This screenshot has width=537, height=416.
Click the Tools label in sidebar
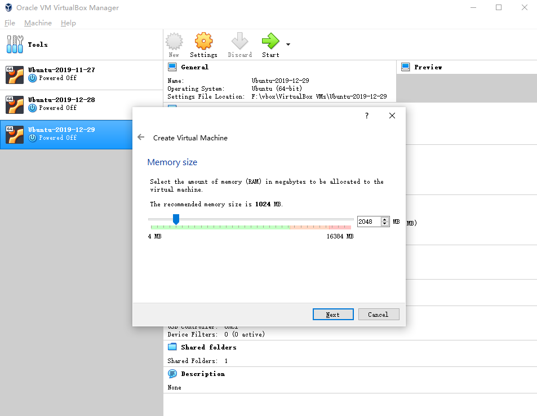[x=38, y=45]
